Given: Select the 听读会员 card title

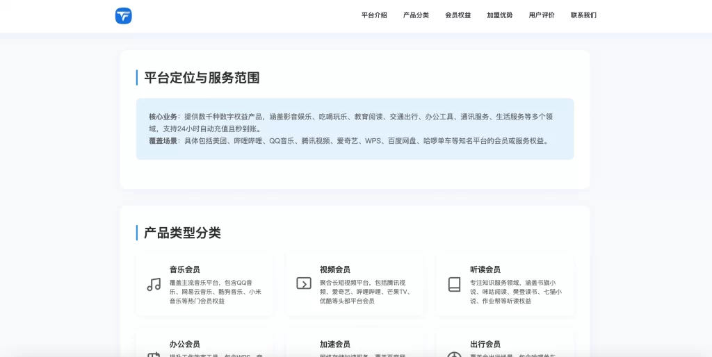Looking at the screenshot, I should pos(485,269).
